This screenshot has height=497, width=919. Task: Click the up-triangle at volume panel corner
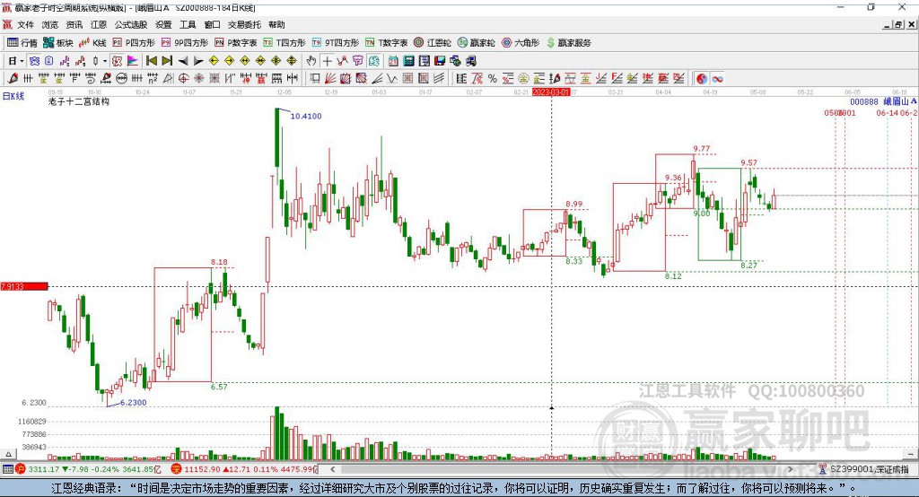[8, 454]
